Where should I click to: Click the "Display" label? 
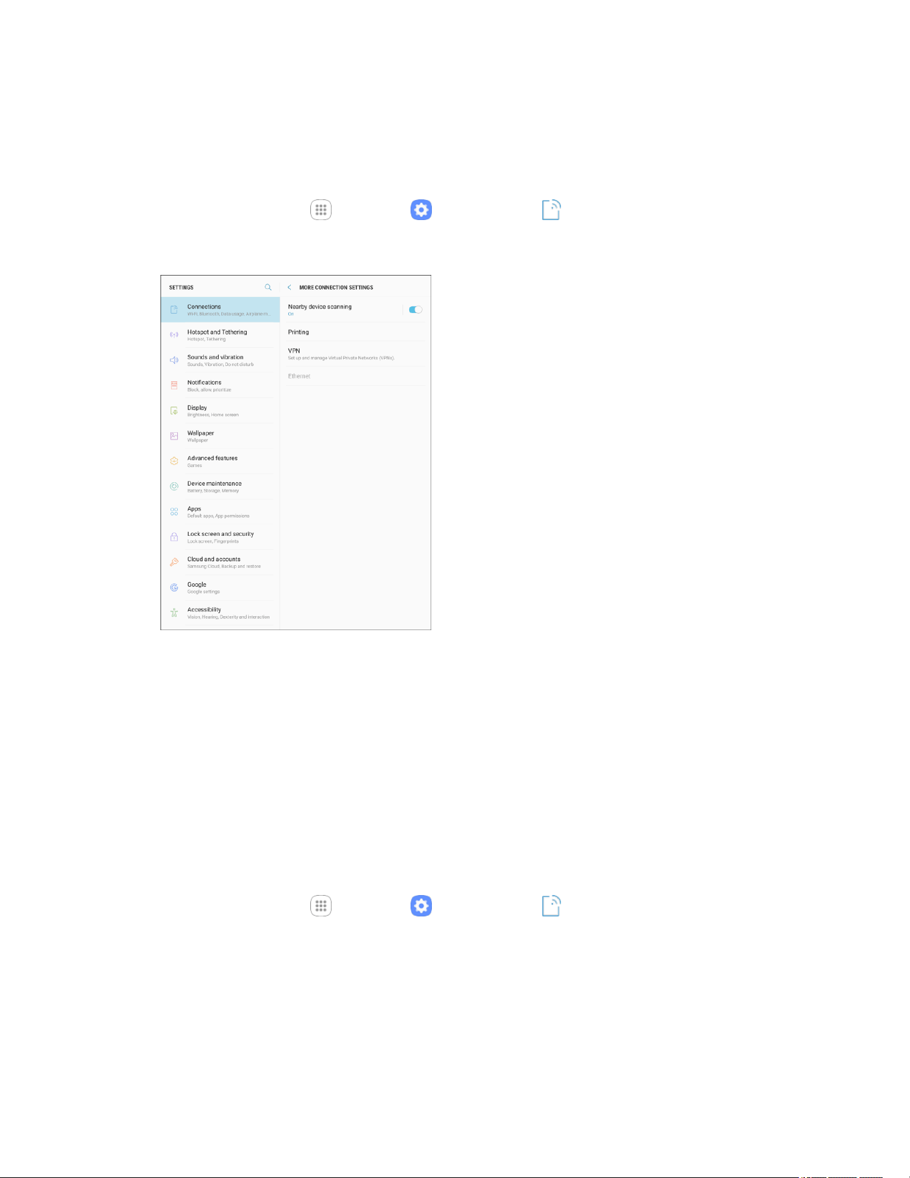[x=197, y=408]
